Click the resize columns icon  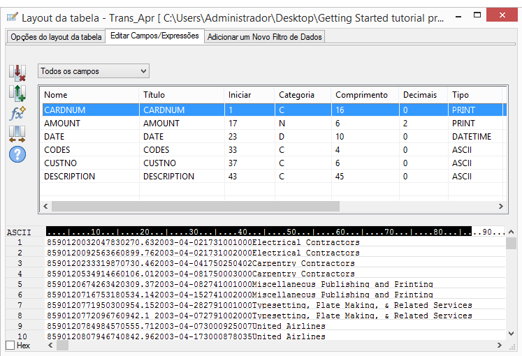click(17, 134)
